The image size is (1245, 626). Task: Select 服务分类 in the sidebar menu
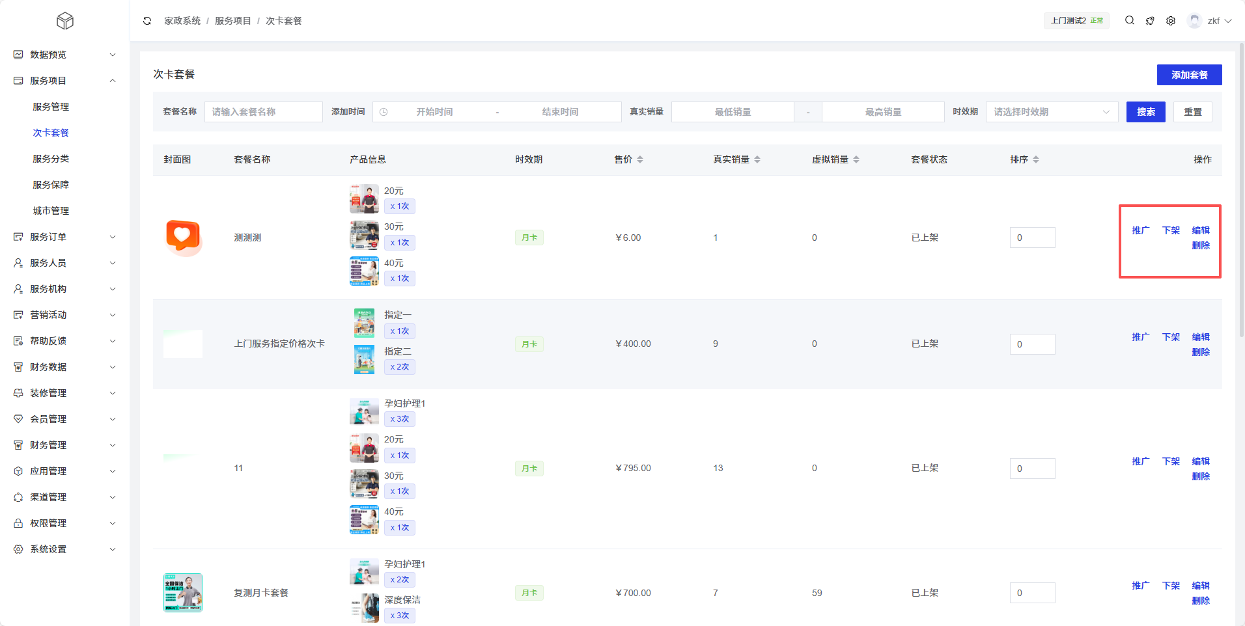[51, 159]
